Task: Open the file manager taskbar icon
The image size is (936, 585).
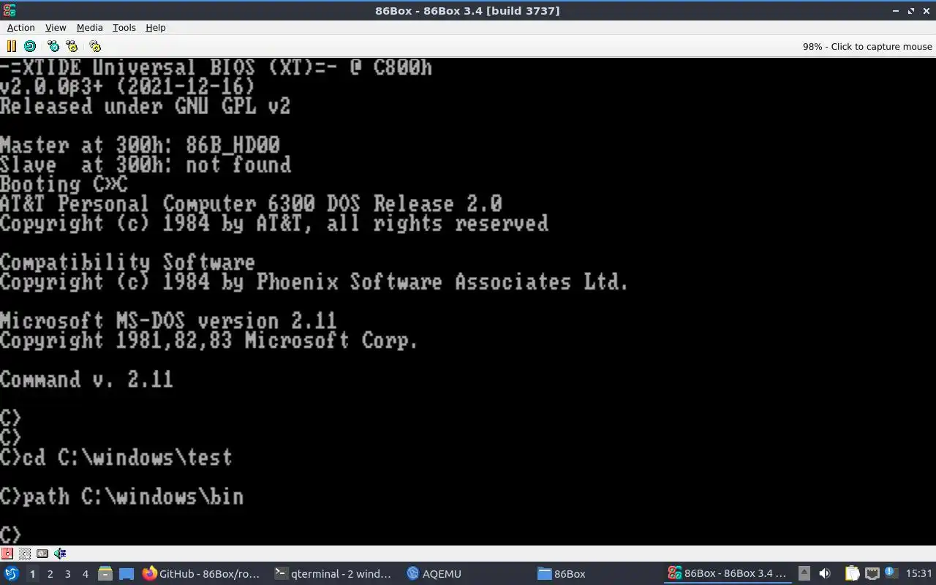Action: click(x=105, y=574)
